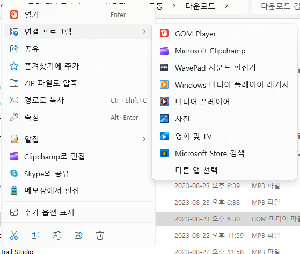Image resolution: width=300 pixels, height=254 pixels.
Task: Click the share icon in bottom action row
Action: tap(78, 235)
